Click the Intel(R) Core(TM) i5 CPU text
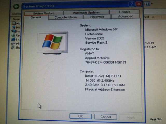The width and height of the screenshot is (166, 124). [103, 76]
